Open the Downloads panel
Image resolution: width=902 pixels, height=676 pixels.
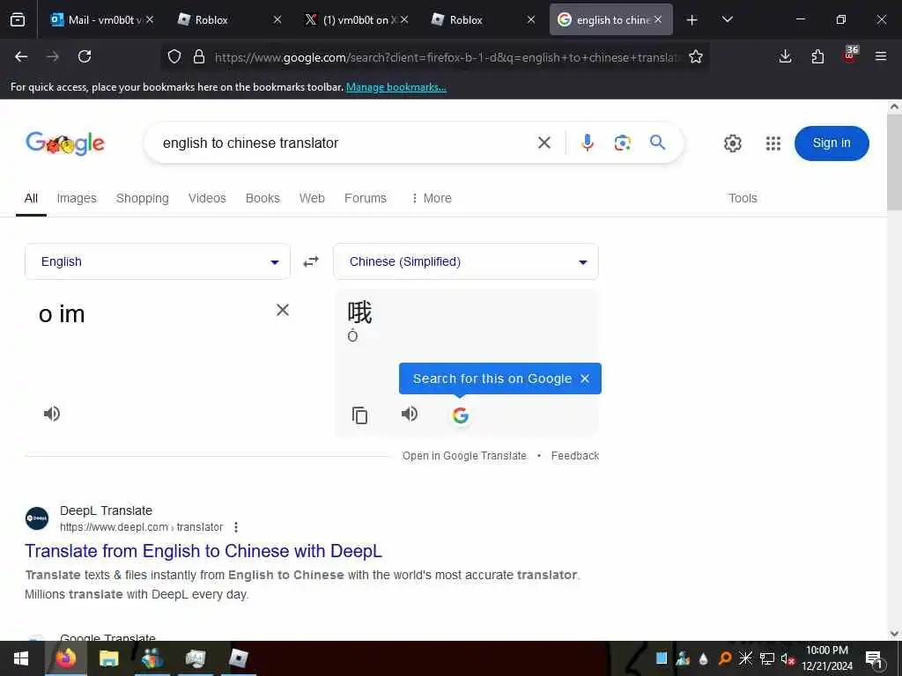pyautogui.click(x=785, y=56)
